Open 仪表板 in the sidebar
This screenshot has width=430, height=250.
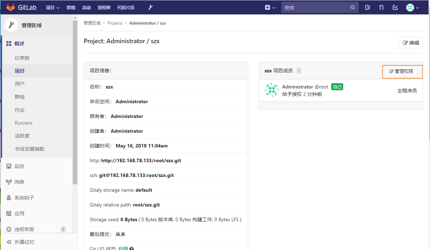coord(22,58)
